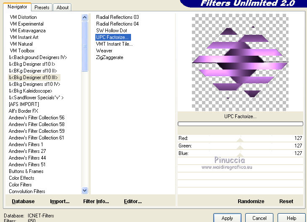The image size is (307, 222).
Task: Select VM Experimental category
Action: (x=26, y=24)
